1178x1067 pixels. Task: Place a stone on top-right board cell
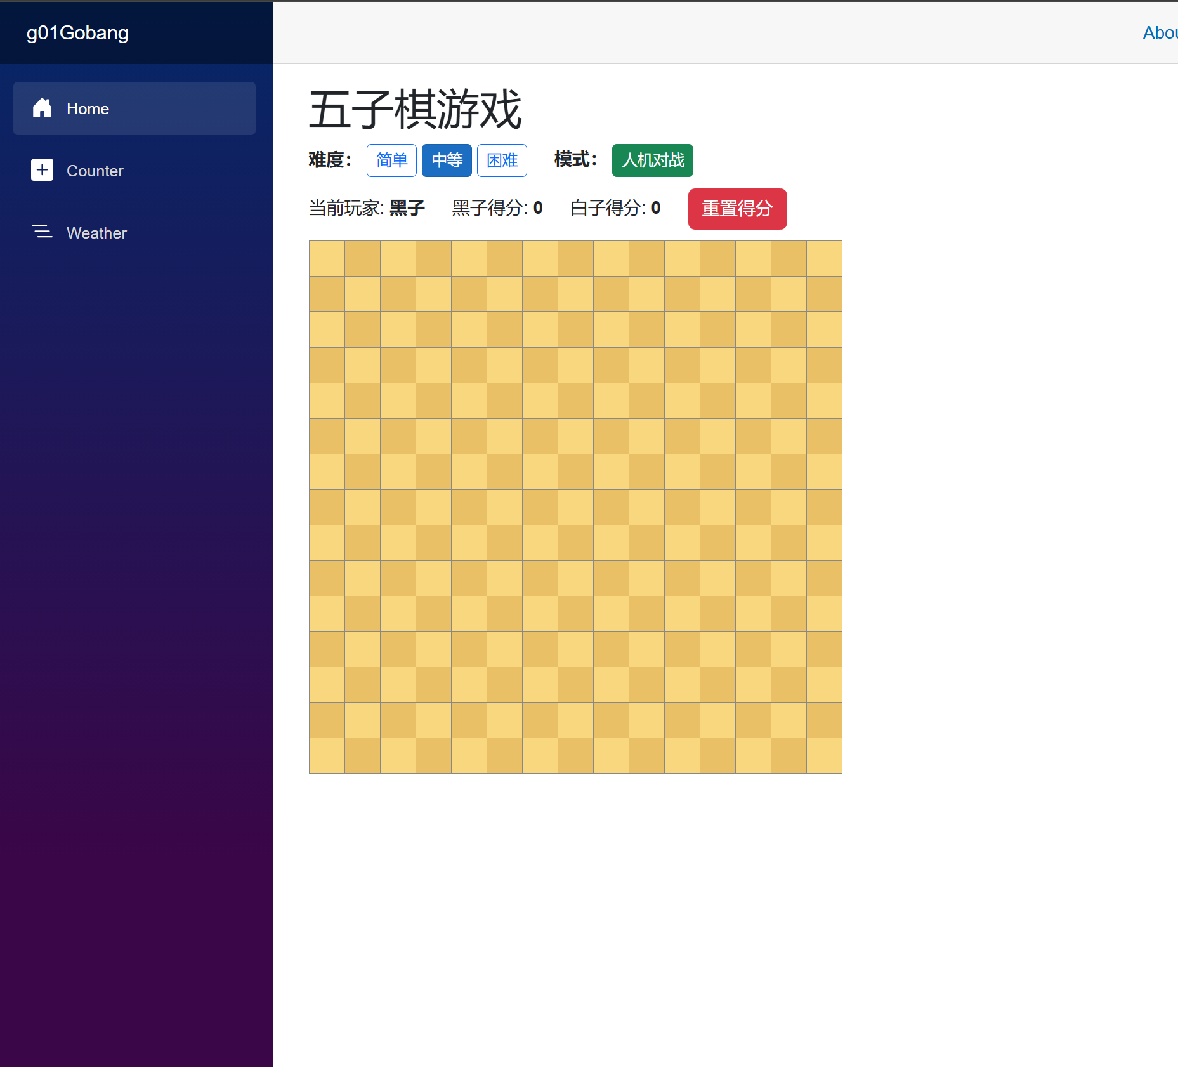pyautogui.click(x=824, y=259)
